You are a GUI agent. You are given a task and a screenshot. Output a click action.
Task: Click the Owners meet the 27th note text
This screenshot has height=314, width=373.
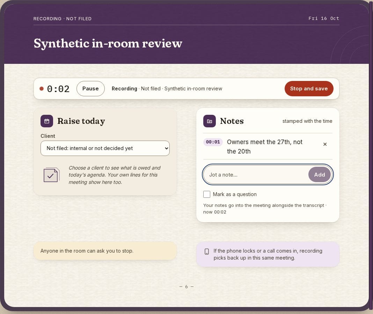pyautogui.click(x=264, y=147)
